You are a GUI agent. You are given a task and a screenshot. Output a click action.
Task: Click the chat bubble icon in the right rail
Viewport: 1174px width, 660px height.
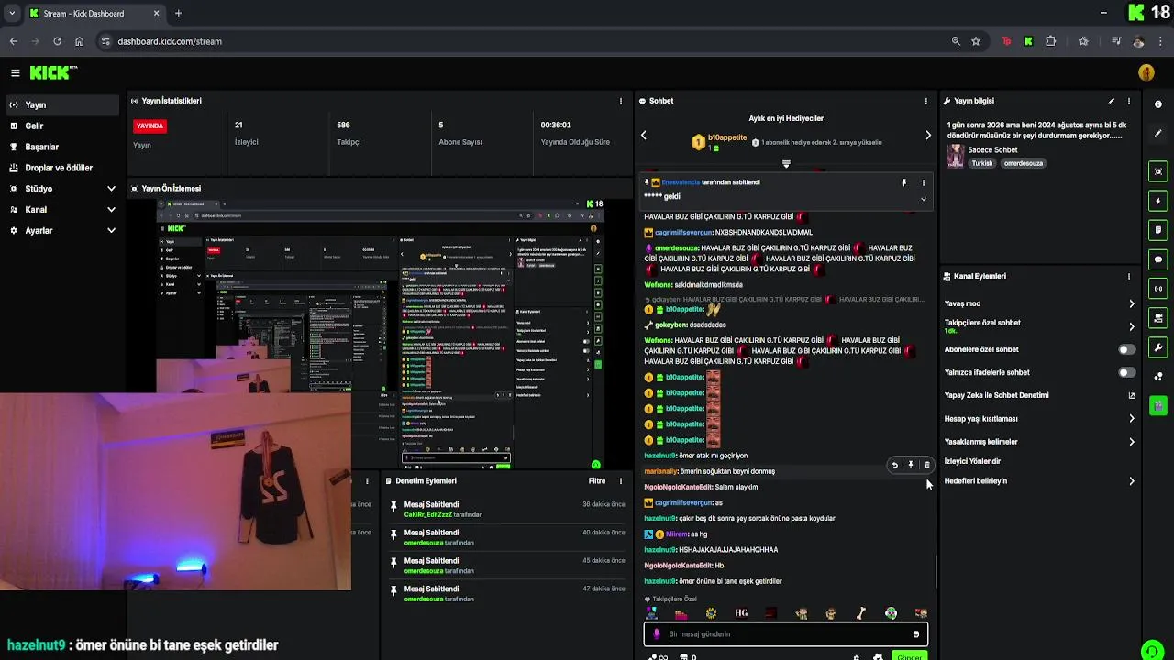pos(1158,259)
